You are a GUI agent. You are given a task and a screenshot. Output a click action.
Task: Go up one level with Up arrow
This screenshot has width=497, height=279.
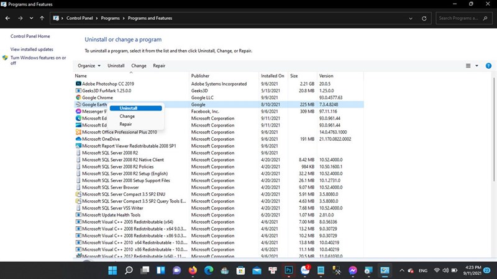point(42,19)
